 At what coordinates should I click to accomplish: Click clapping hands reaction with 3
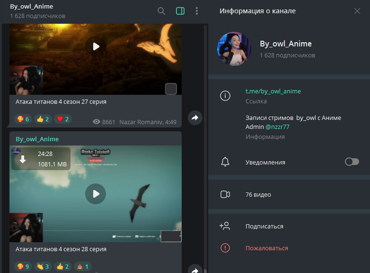click(43, 267)
